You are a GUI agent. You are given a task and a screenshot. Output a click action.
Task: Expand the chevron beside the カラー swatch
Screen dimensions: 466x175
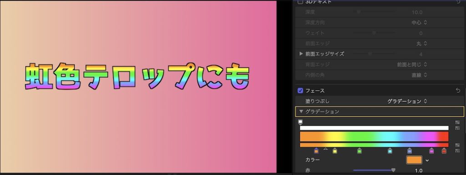[x=427, y=160]
